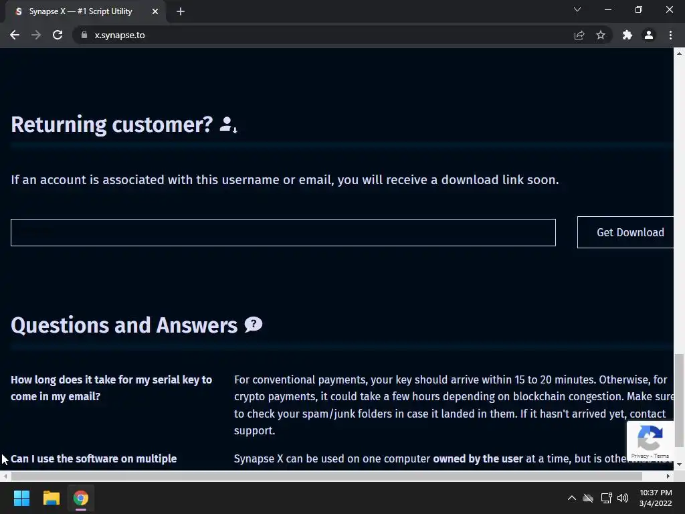Click the horizontal scrollbar thumb

(x=326, y=476)
